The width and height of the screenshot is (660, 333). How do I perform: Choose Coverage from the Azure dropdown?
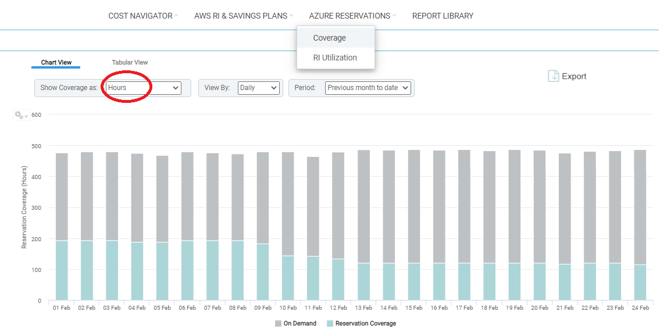tap(329, 38)
